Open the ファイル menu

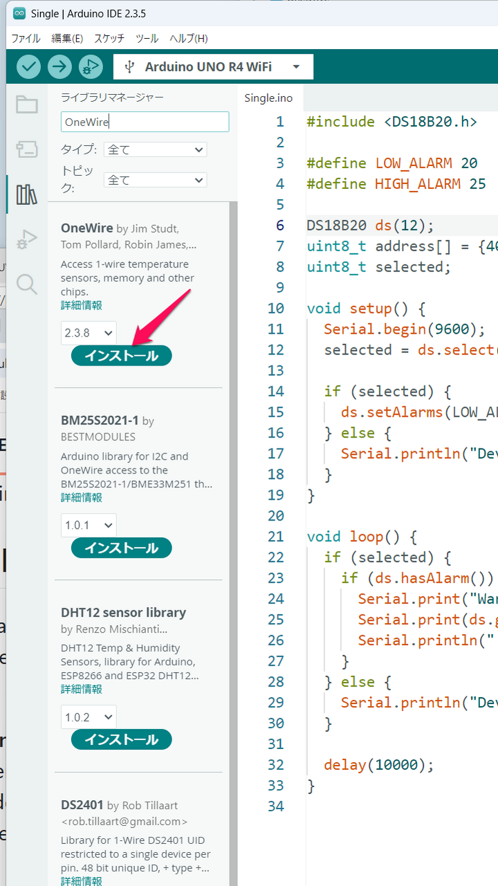(x=26, y=38)
